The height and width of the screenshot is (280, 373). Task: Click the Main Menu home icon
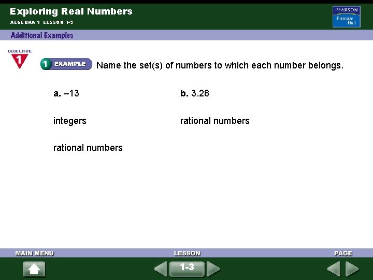click(x=34, y=269)
